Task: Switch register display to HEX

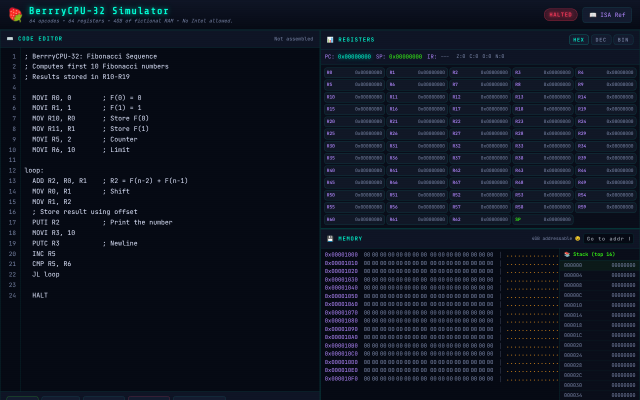Action: [x=578, y=40]
